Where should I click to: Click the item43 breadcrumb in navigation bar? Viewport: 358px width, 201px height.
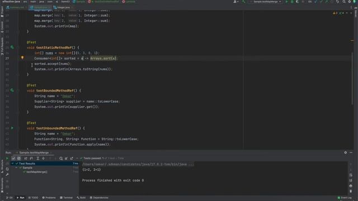pos(65,2)
